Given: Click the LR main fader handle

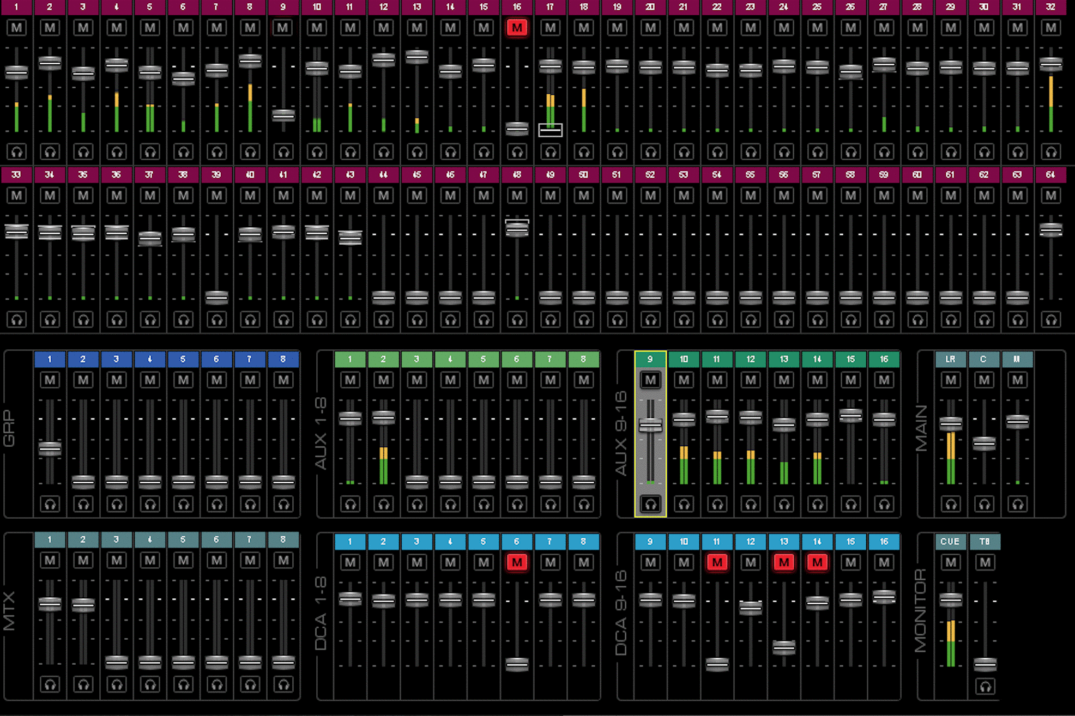Looking at the screenshot, I should tap(951, 423).
